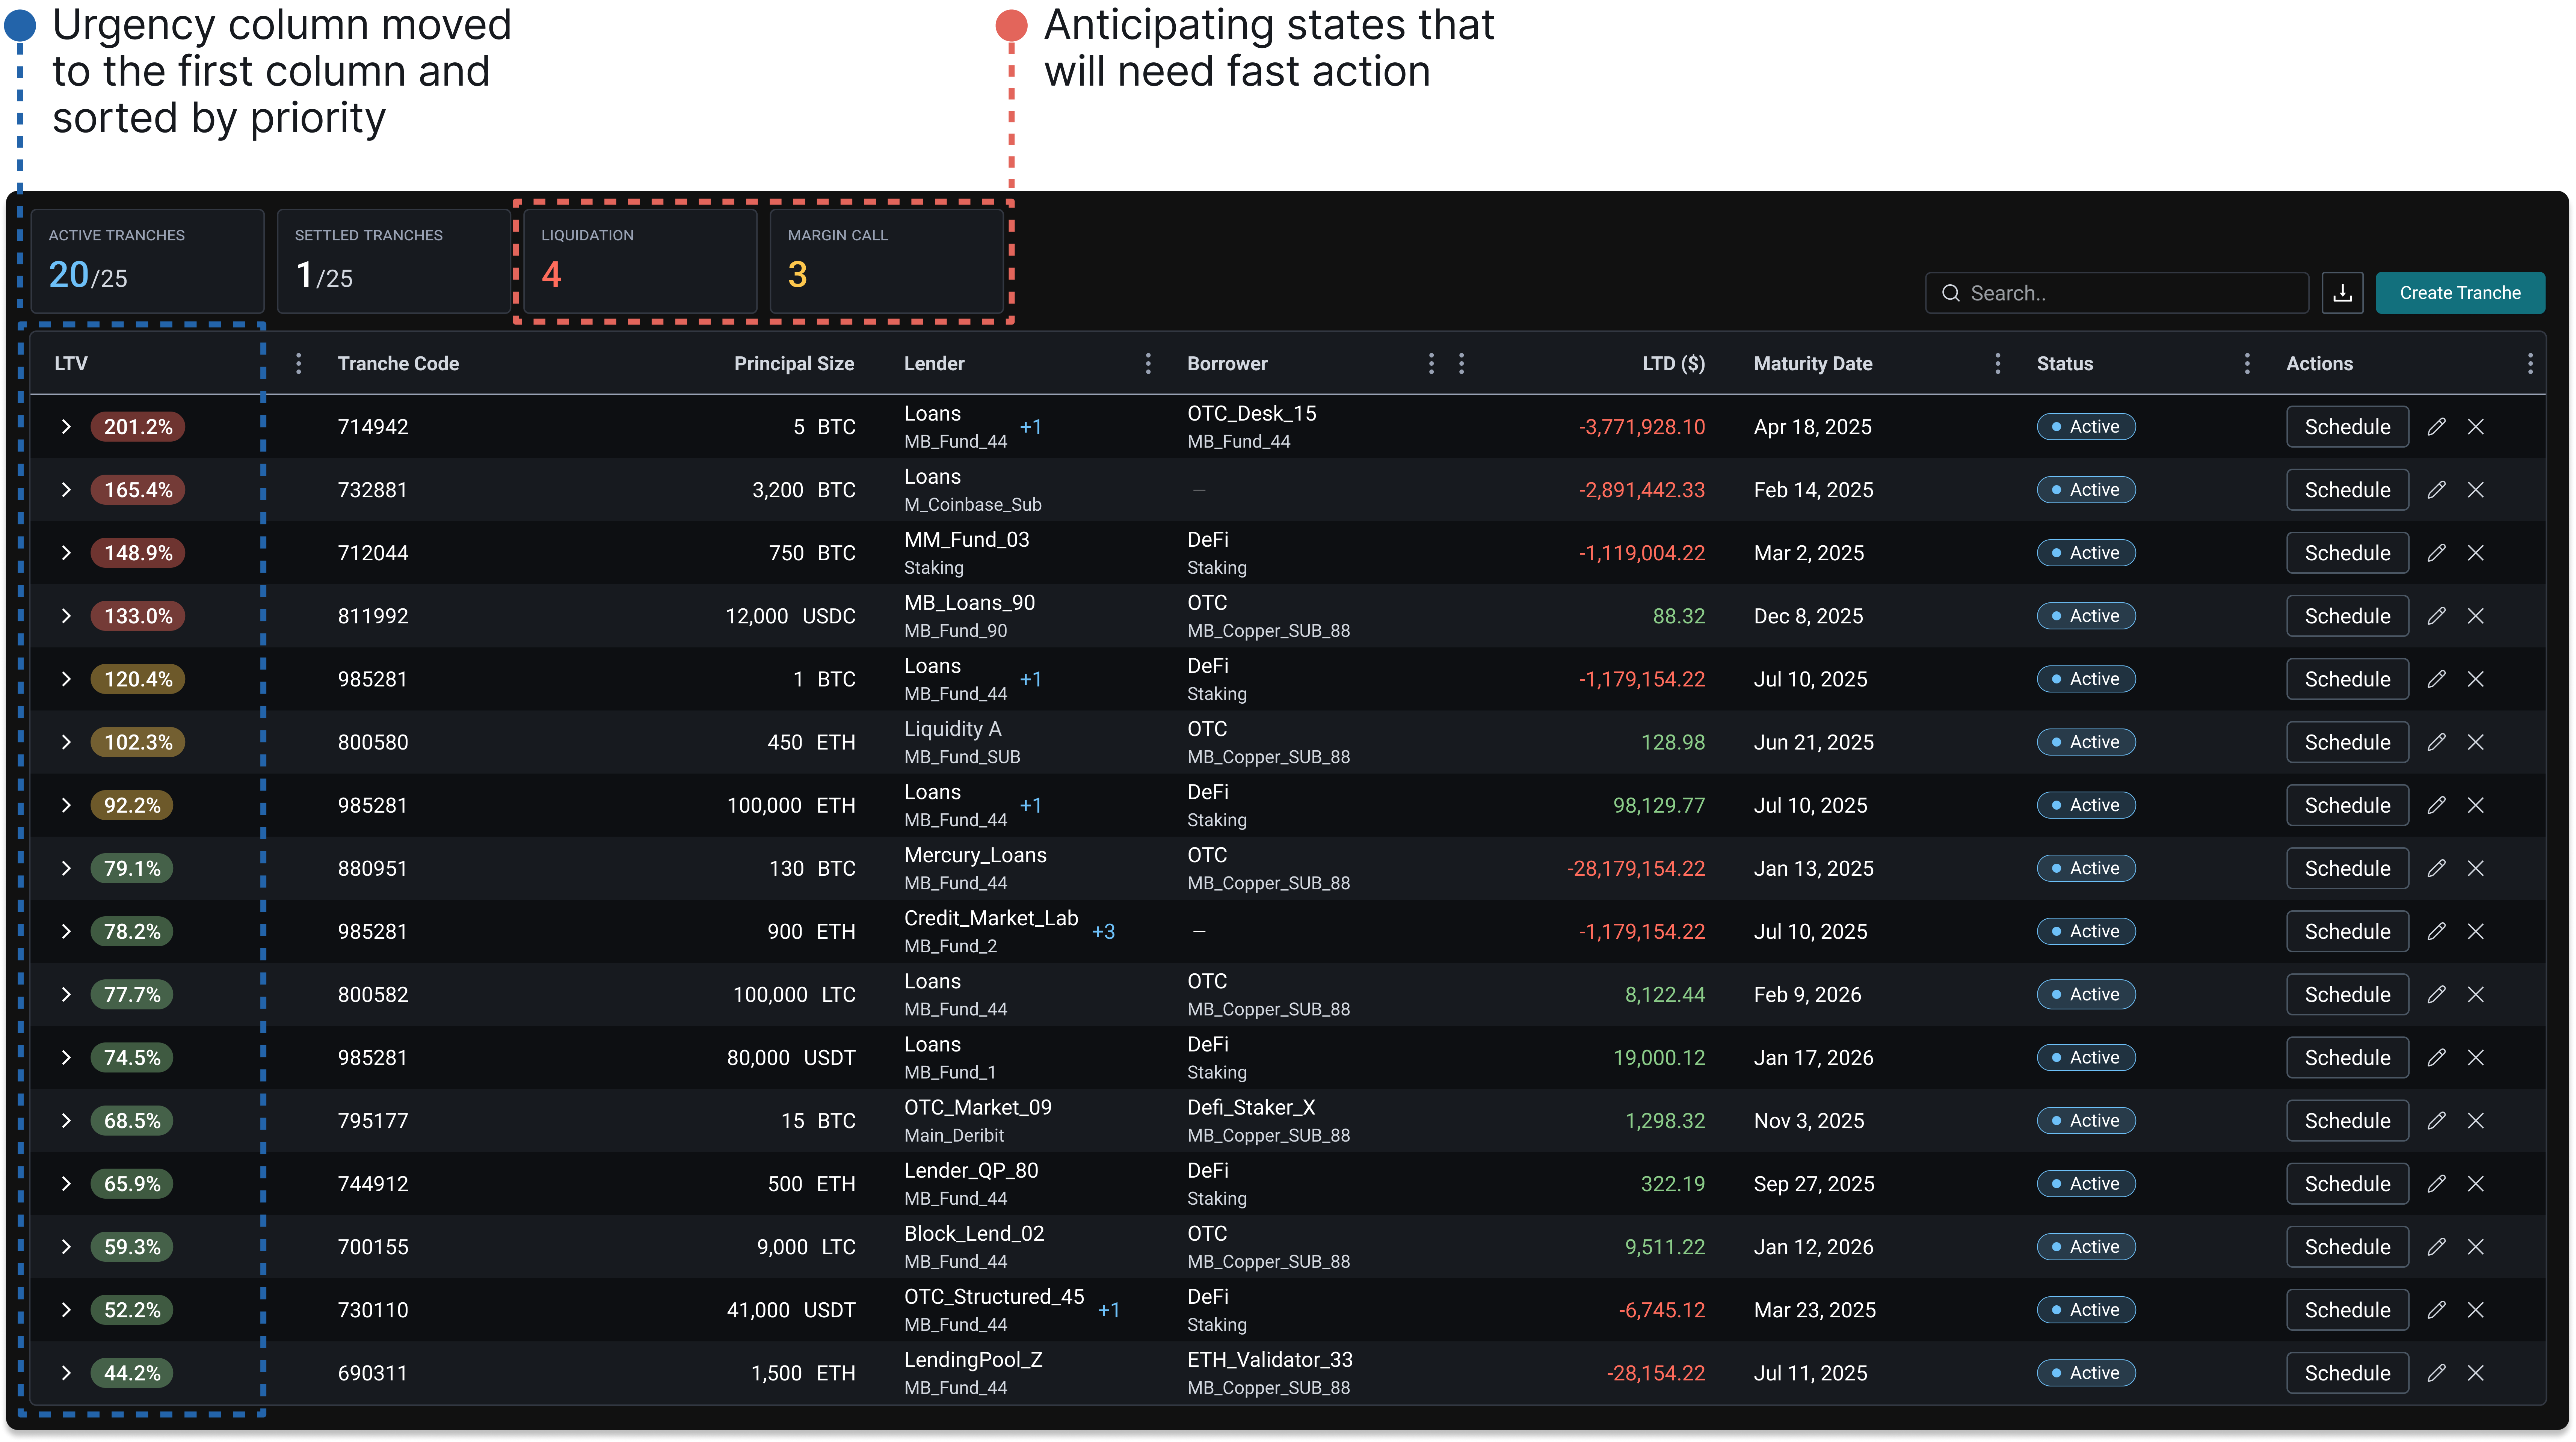Click the 74.5% LTV badge
Viewport: 2576px width, 1442px height.
click(x=132, y=1058)
